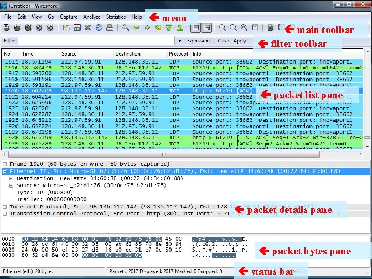Select packet 1916 TCP FIN, ACK row
Screen dimensions: 372x279
182,68
